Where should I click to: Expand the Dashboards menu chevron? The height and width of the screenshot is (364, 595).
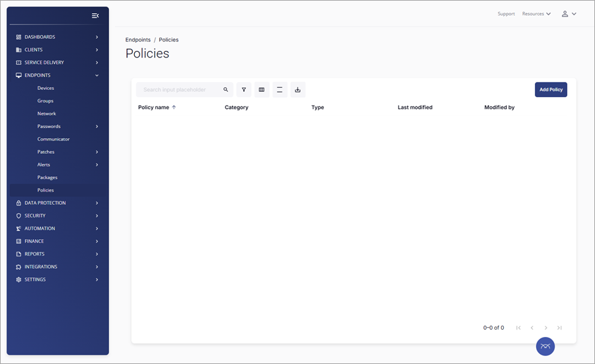click(x=97, y=37)
